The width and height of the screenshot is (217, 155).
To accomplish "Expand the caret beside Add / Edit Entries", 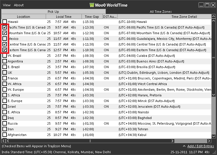I will pyautogui.click(x=184, y=146).
